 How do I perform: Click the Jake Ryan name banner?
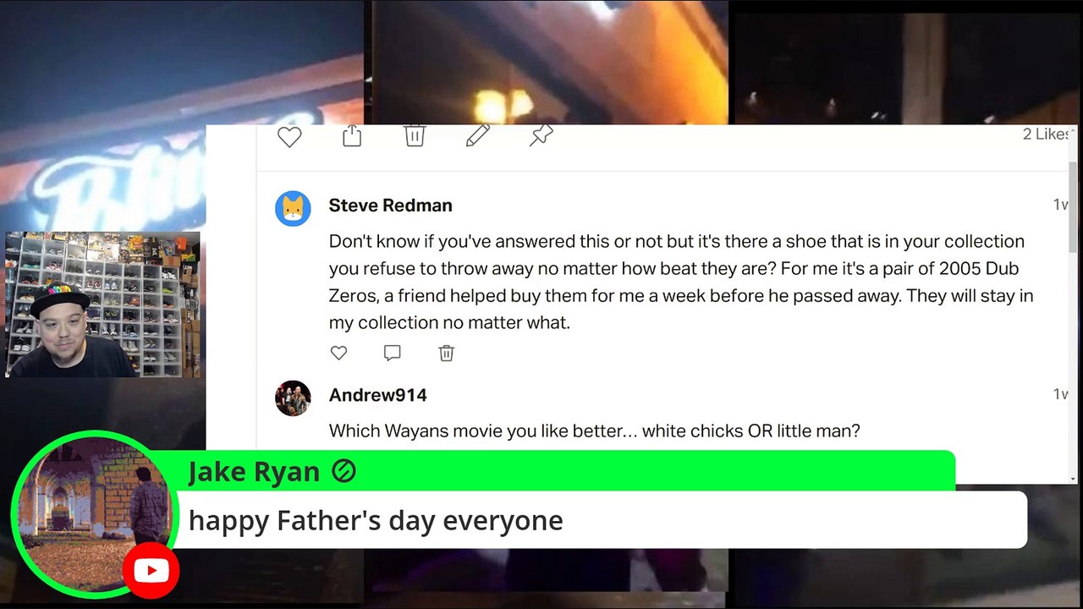[563, 471]
